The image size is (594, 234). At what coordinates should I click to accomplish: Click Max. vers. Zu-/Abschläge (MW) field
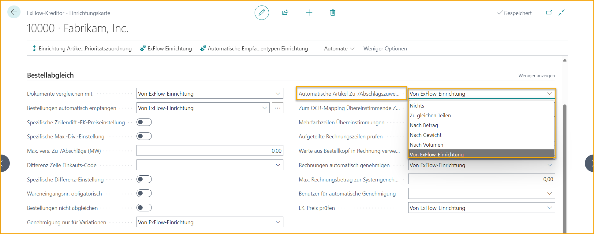click(x=210, y=151)
